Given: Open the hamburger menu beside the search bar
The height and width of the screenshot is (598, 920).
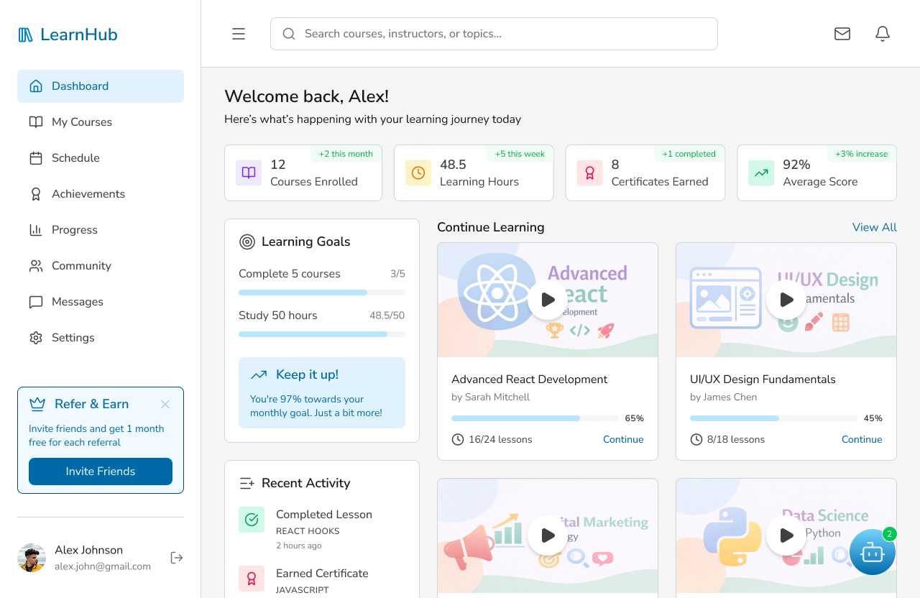Looking at the screenshot, I should coord(238,33).
